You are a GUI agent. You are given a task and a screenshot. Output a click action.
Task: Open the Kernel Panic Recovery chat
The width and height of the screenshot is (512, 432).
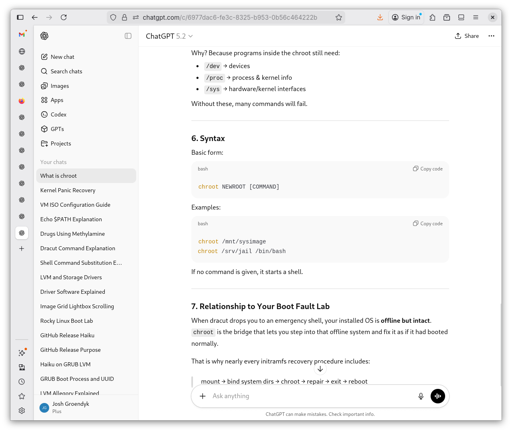[x=68, y=190]
